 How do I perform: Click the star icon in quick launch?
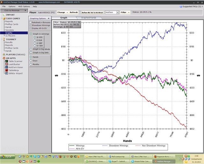(27, 157)
